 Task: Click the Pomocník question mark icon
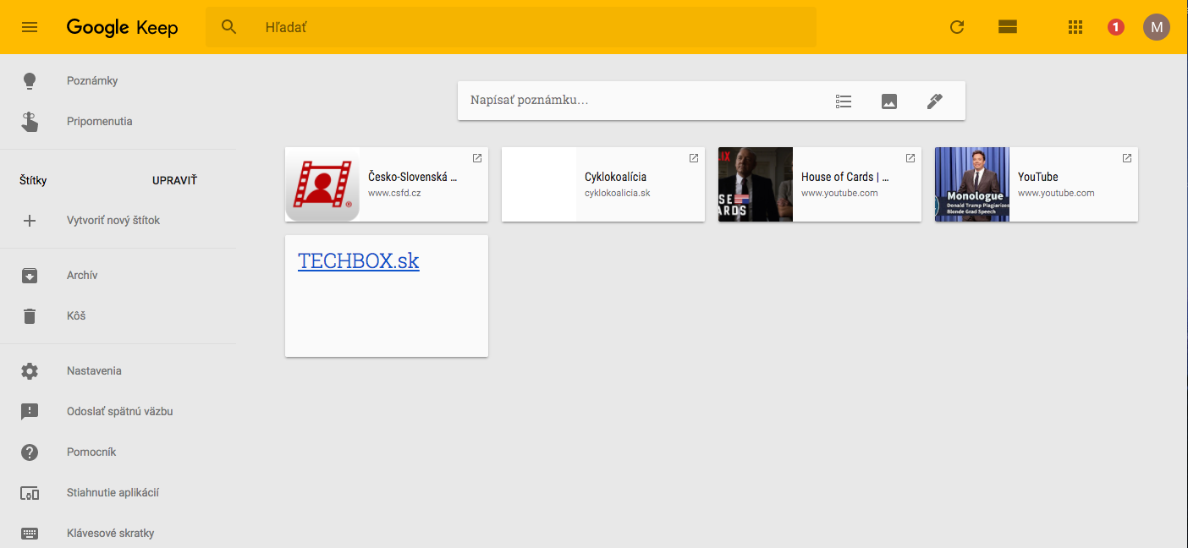(30, 452)
